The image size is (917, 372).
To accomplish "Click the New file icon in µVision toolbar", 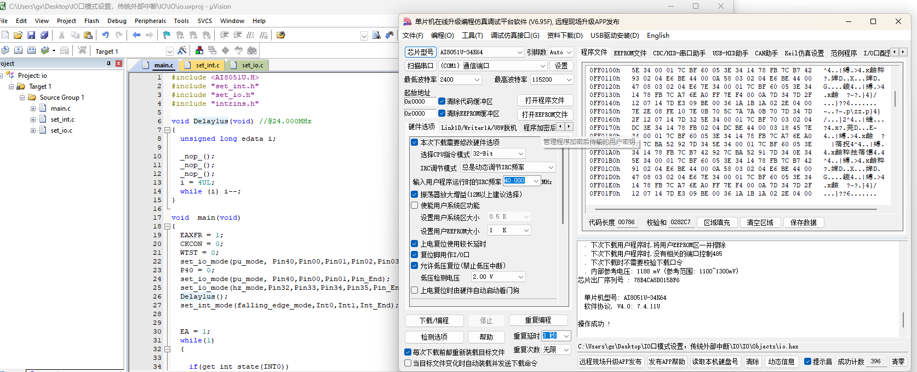I will (5, 35).
